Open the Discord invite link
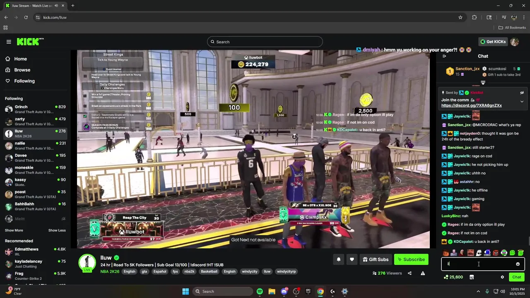 472,106
